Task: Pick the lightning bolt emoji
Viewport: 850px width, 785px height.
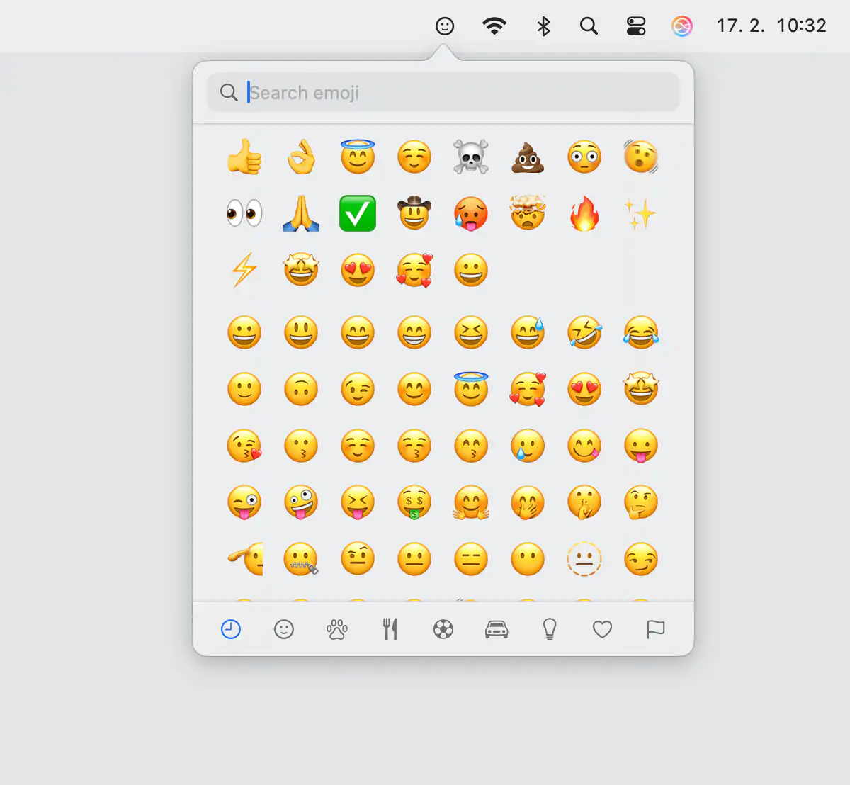Action: 244,270
